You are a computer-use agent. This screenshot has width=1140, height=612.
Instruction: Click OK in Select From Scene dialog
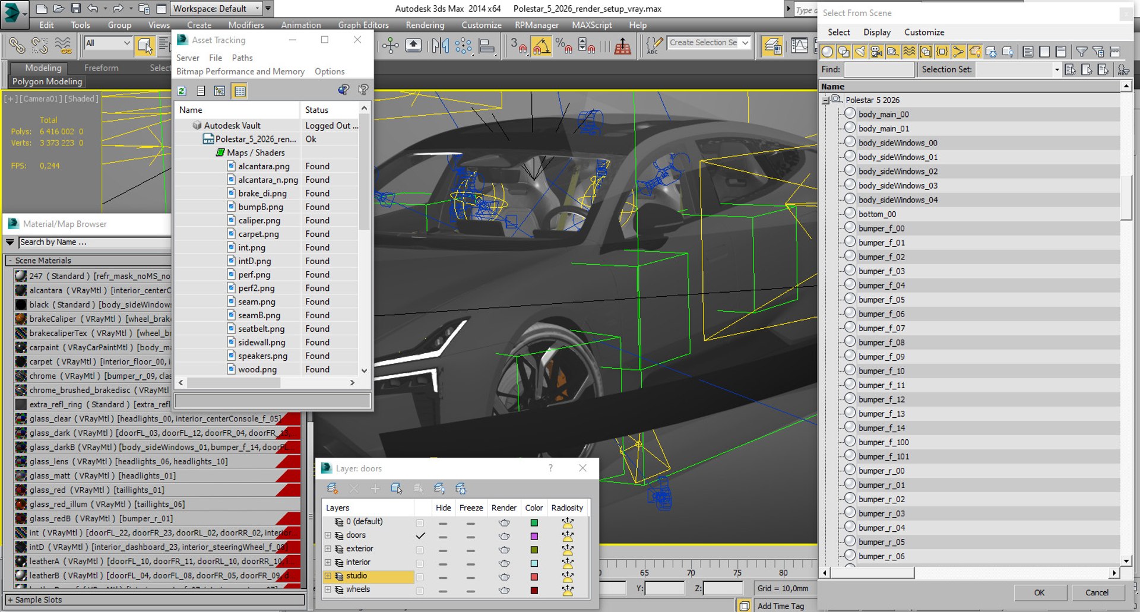[1040, 592]
